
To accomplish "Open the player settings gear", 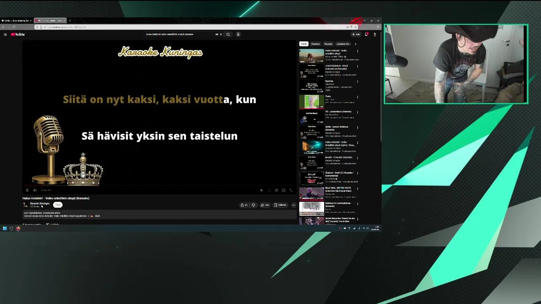I will [276, 190].
